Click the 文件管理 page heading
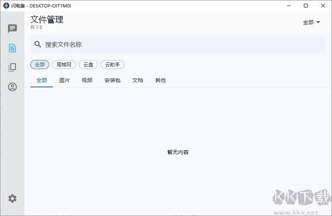 [47, 19]
